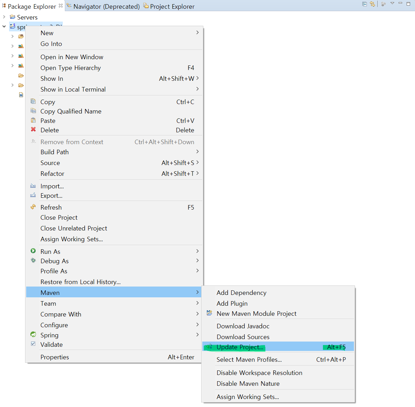Click the red Delete X icon
This screenshot has width=415, height=407.
(33, 129)
